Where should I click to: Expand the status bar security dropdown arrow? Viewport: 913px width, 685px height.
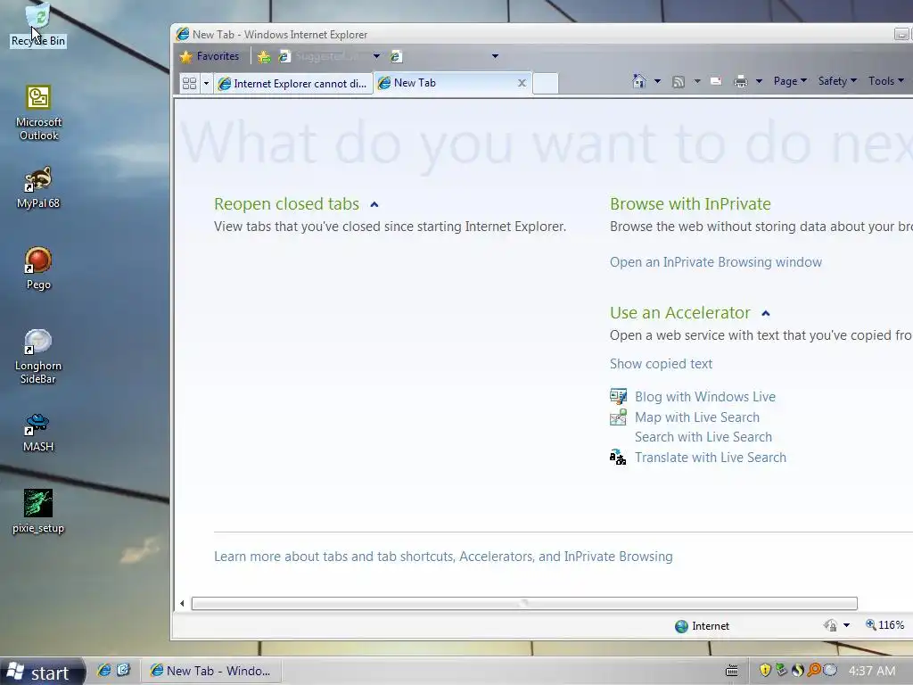(847, 625)
